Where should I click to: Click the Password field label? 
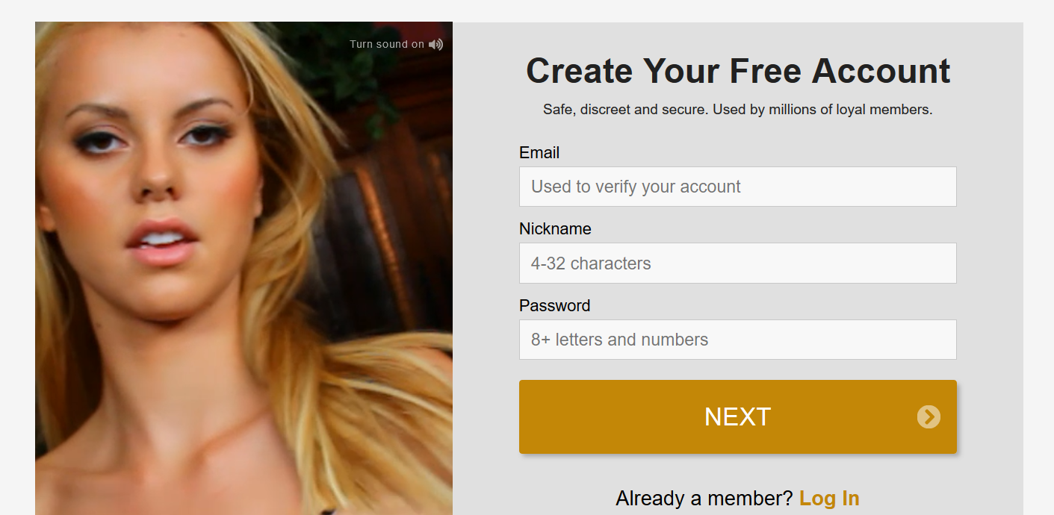554,305
